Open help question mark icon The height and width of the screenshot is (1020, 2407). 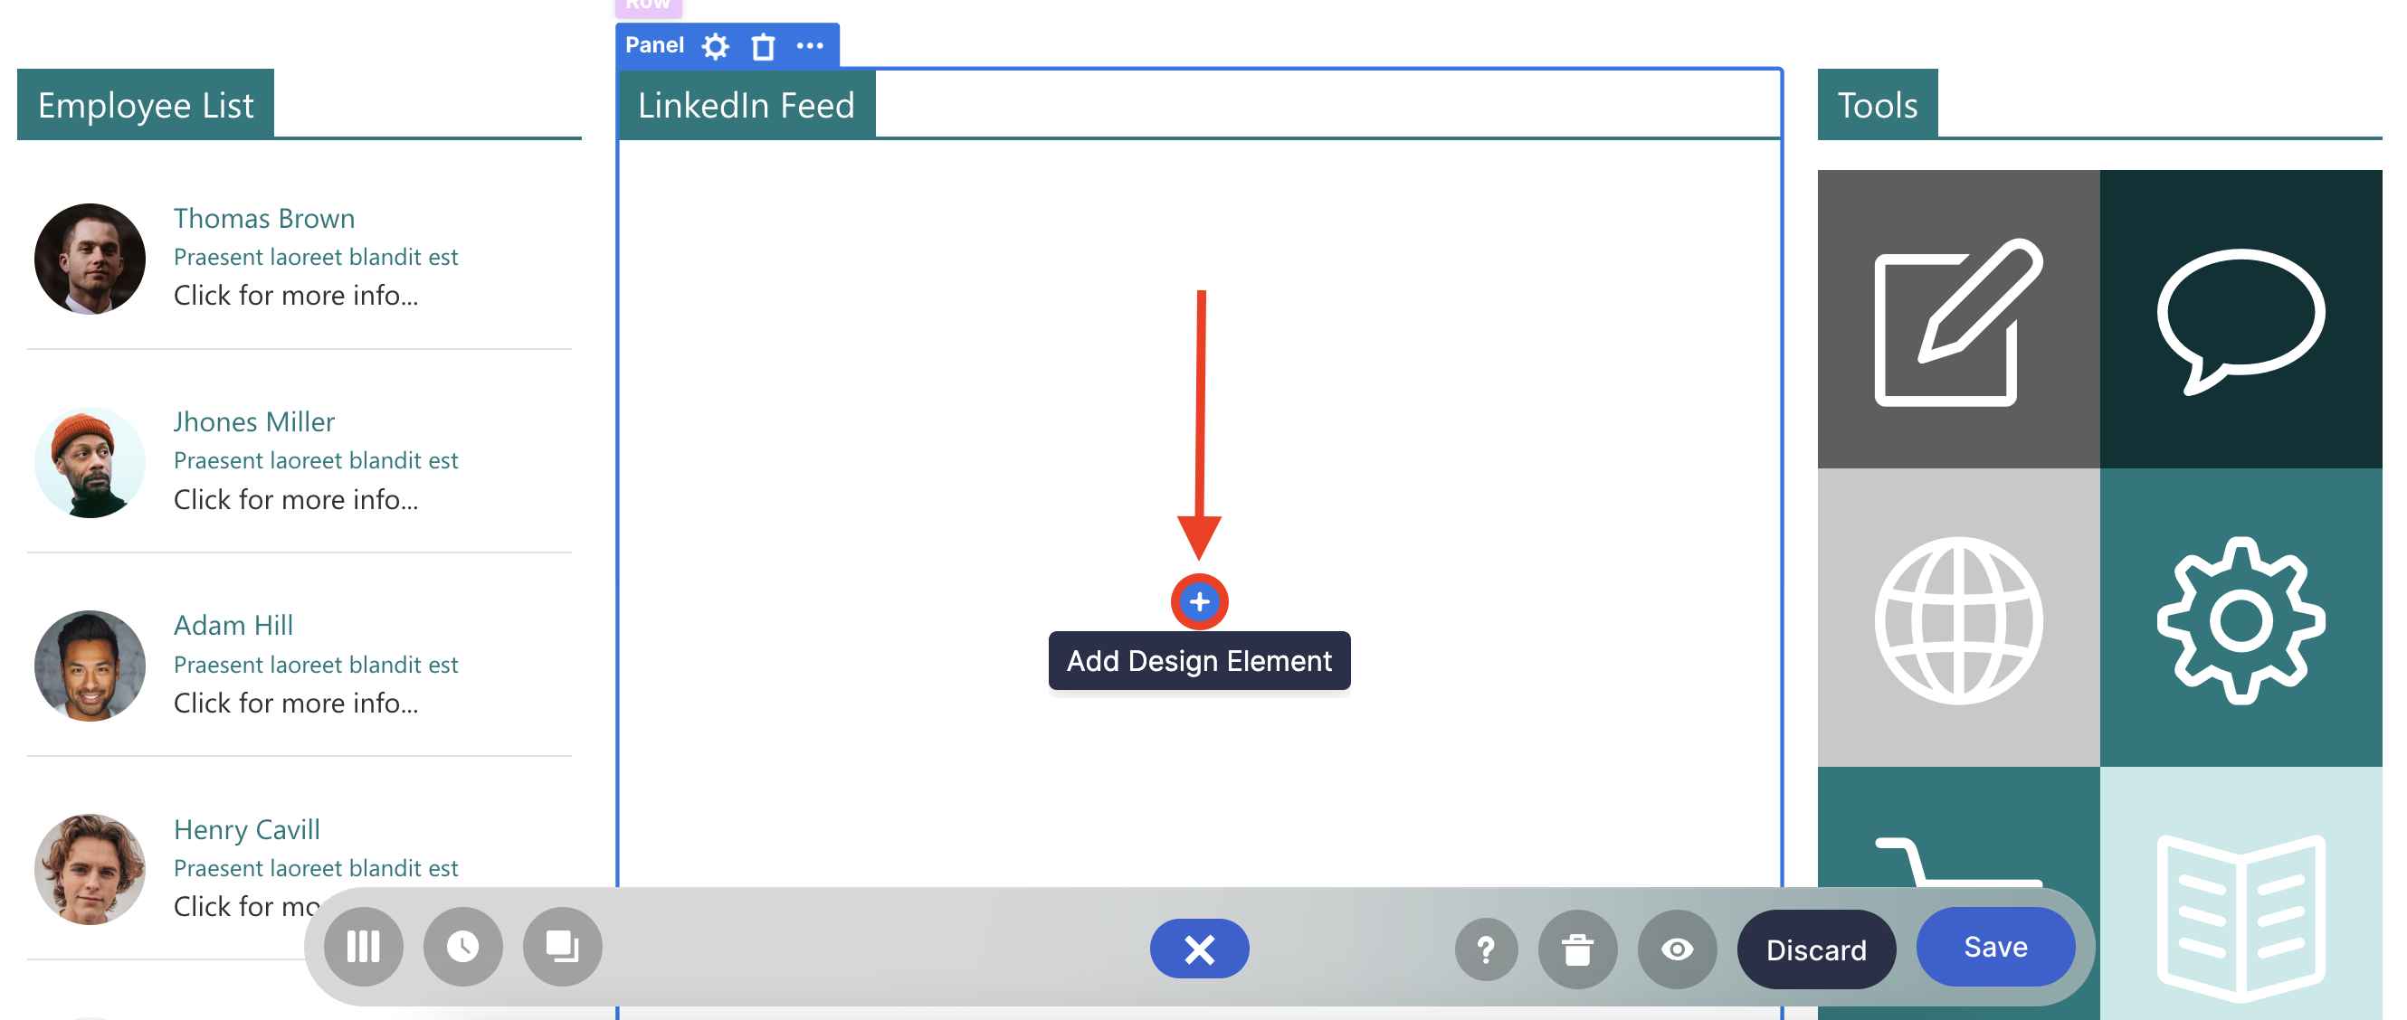(x=1485, y=950)
